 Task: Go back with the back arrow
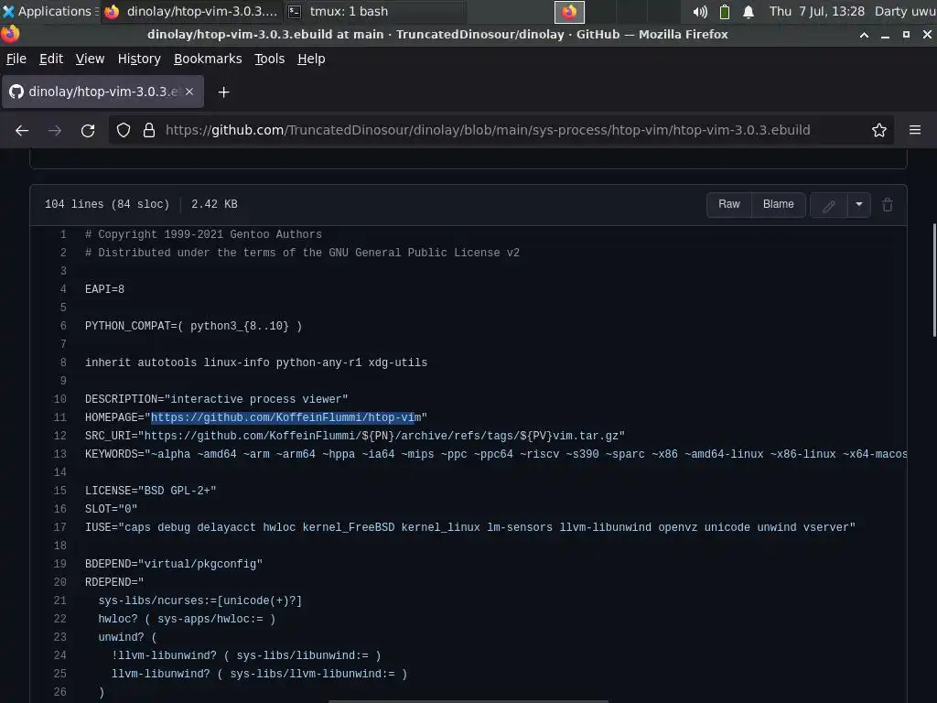tap(22, 130)
